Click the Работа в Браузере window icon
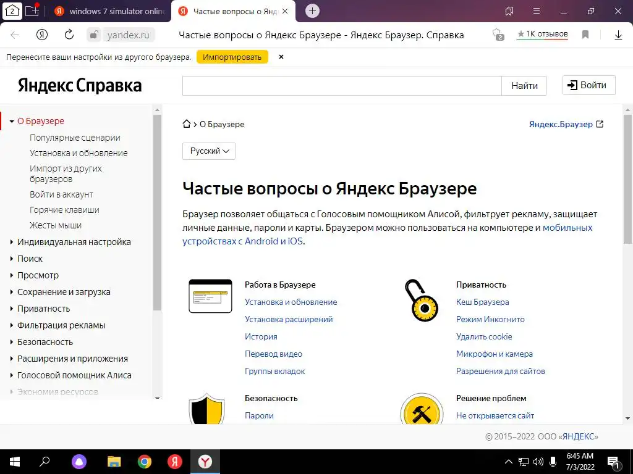633x474 pixels. coord(210,296)
